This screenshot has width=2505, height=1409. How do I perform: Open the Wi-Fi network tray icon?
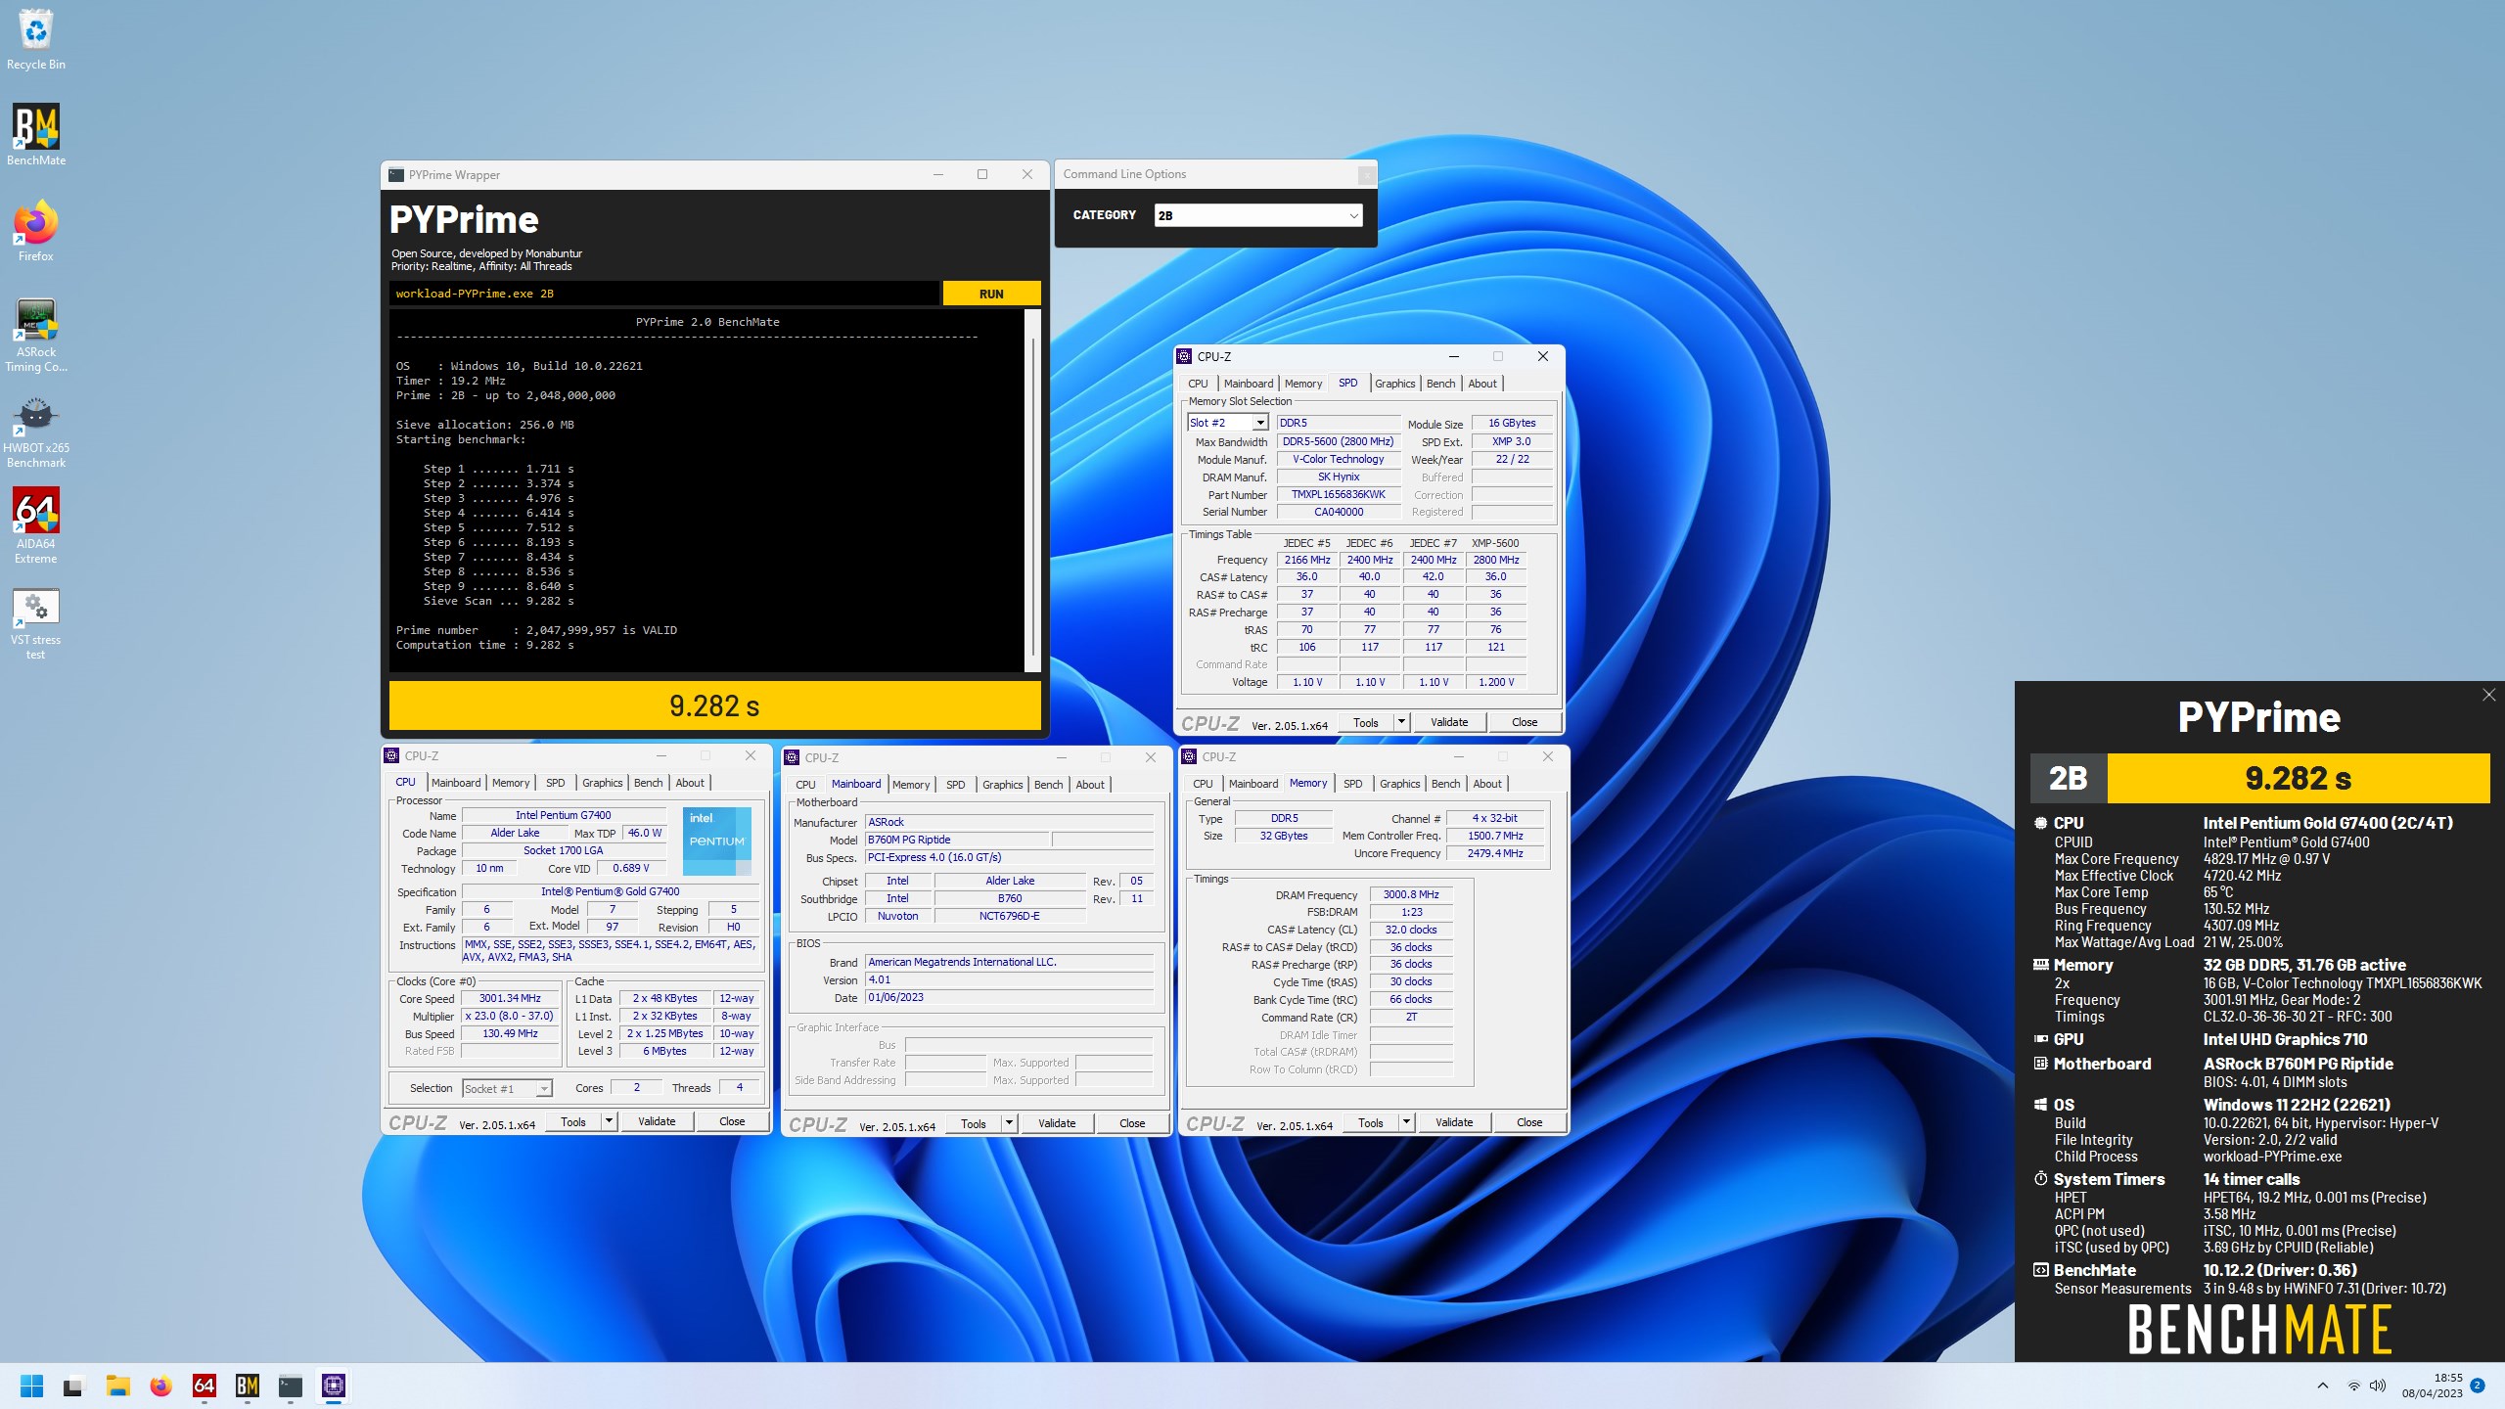click(x=2353, y=1386)
